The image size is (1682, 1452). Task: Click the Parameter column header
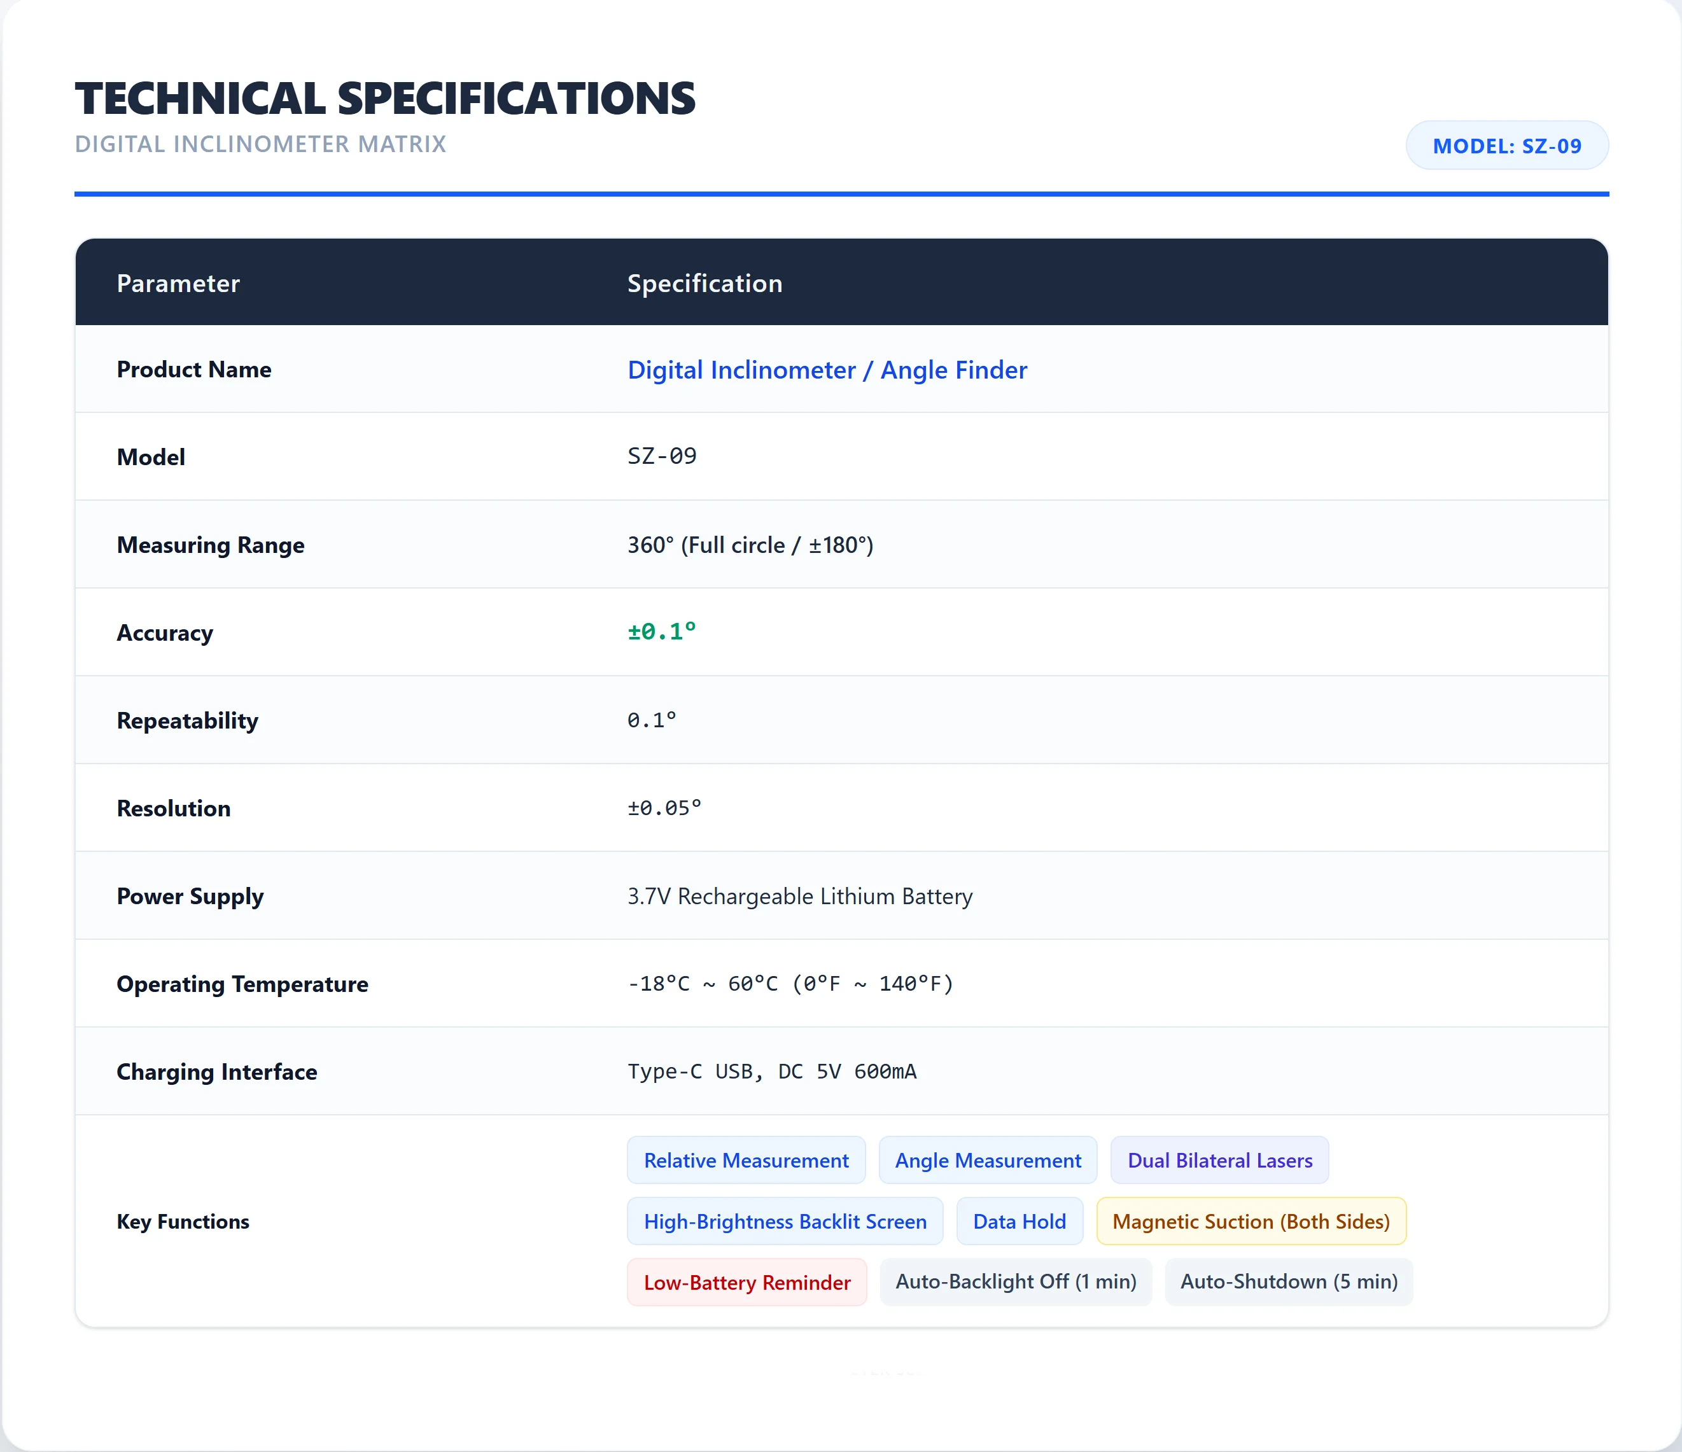pos(179,283)
